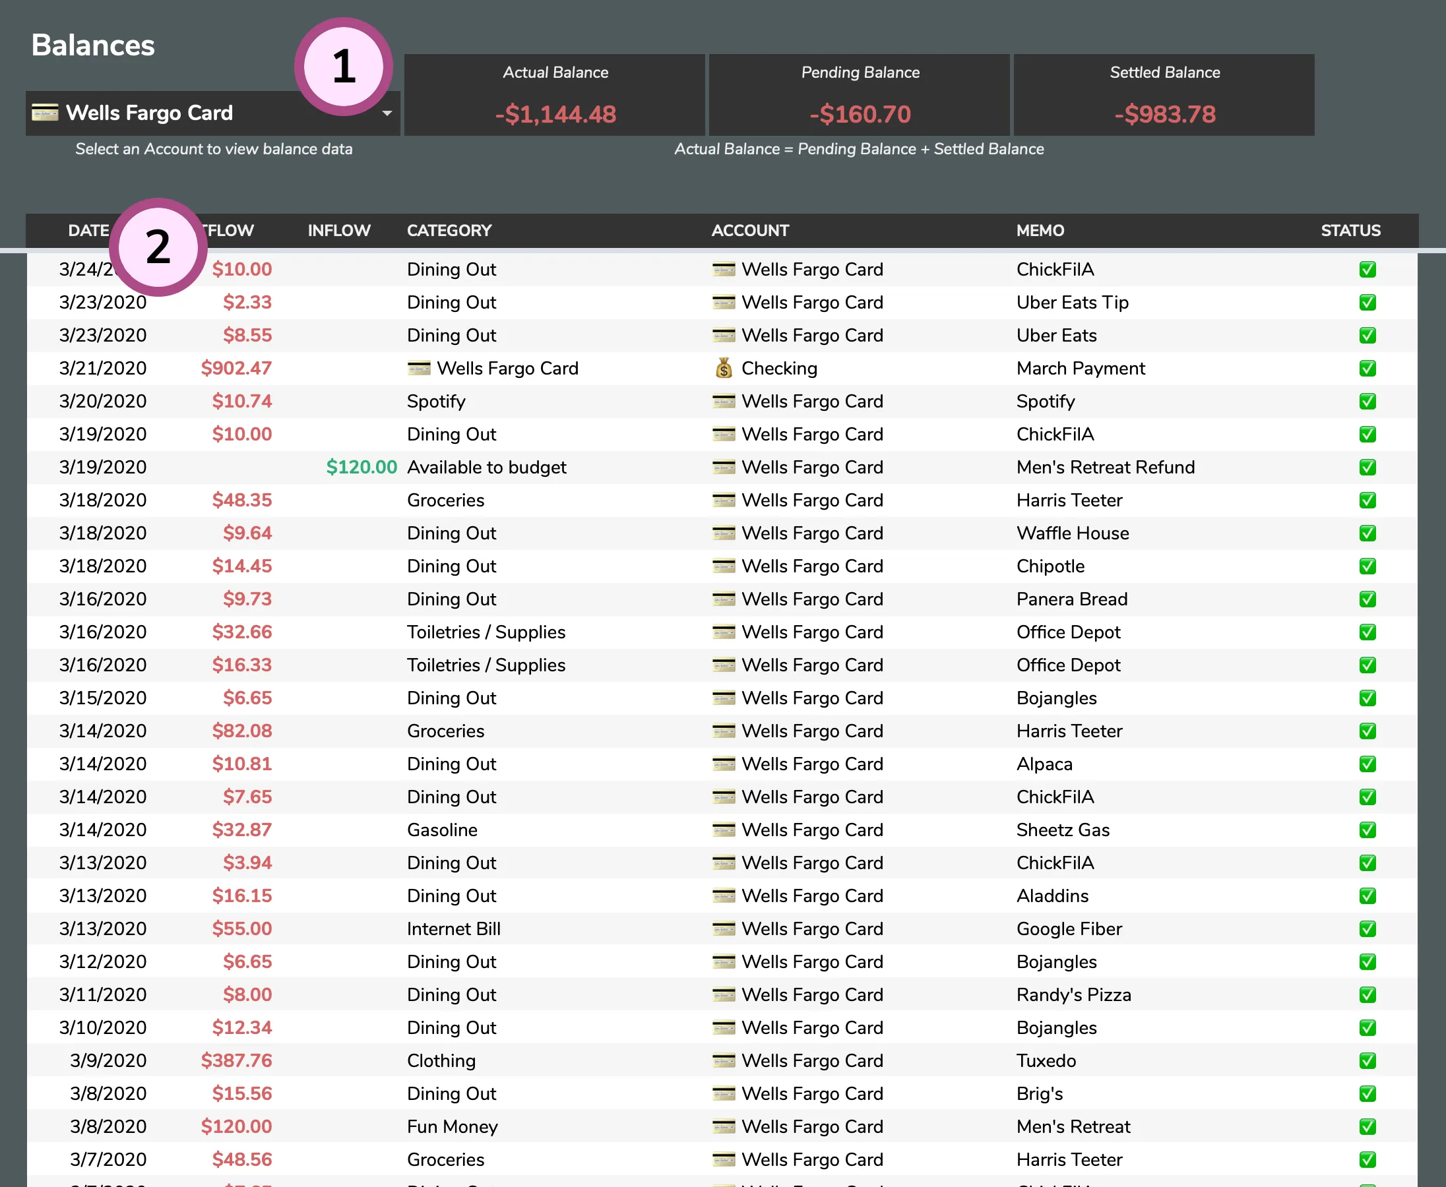Select the red Actual Balance amount -$1,144.48
Screen dimensions: 1446x1187
pos(555,114)
